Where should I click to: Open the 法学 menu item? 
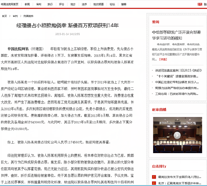[84, 4]
